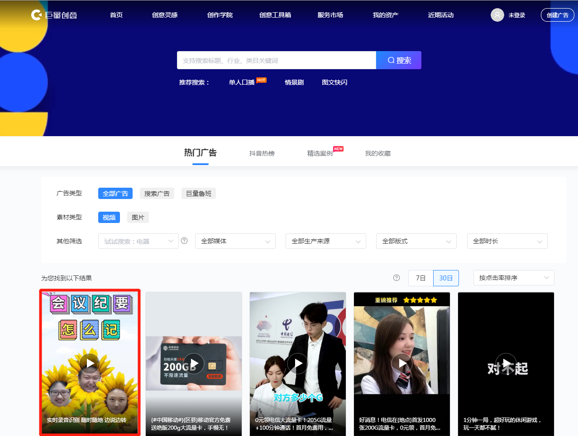Select the 搜索广告 ad type filter
Viewport: 578px width, 436px height.
pyautogui.click(x=157, y=194)
